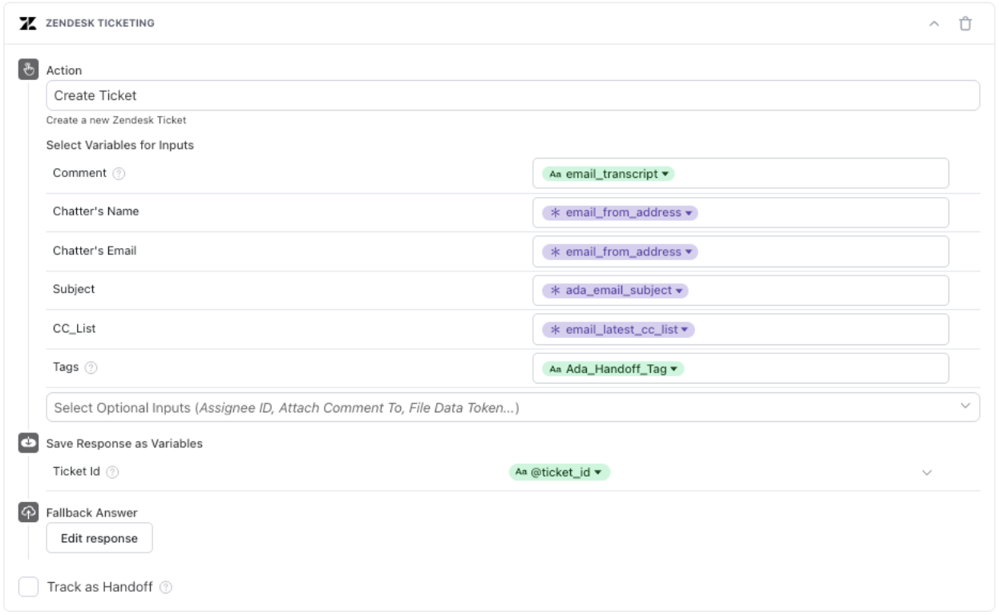Open the ada_email_subject variable pill

click(615, 291)
